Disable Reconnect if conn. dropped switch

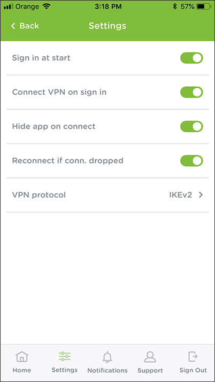pyautogui.click(x=191, y=161)
